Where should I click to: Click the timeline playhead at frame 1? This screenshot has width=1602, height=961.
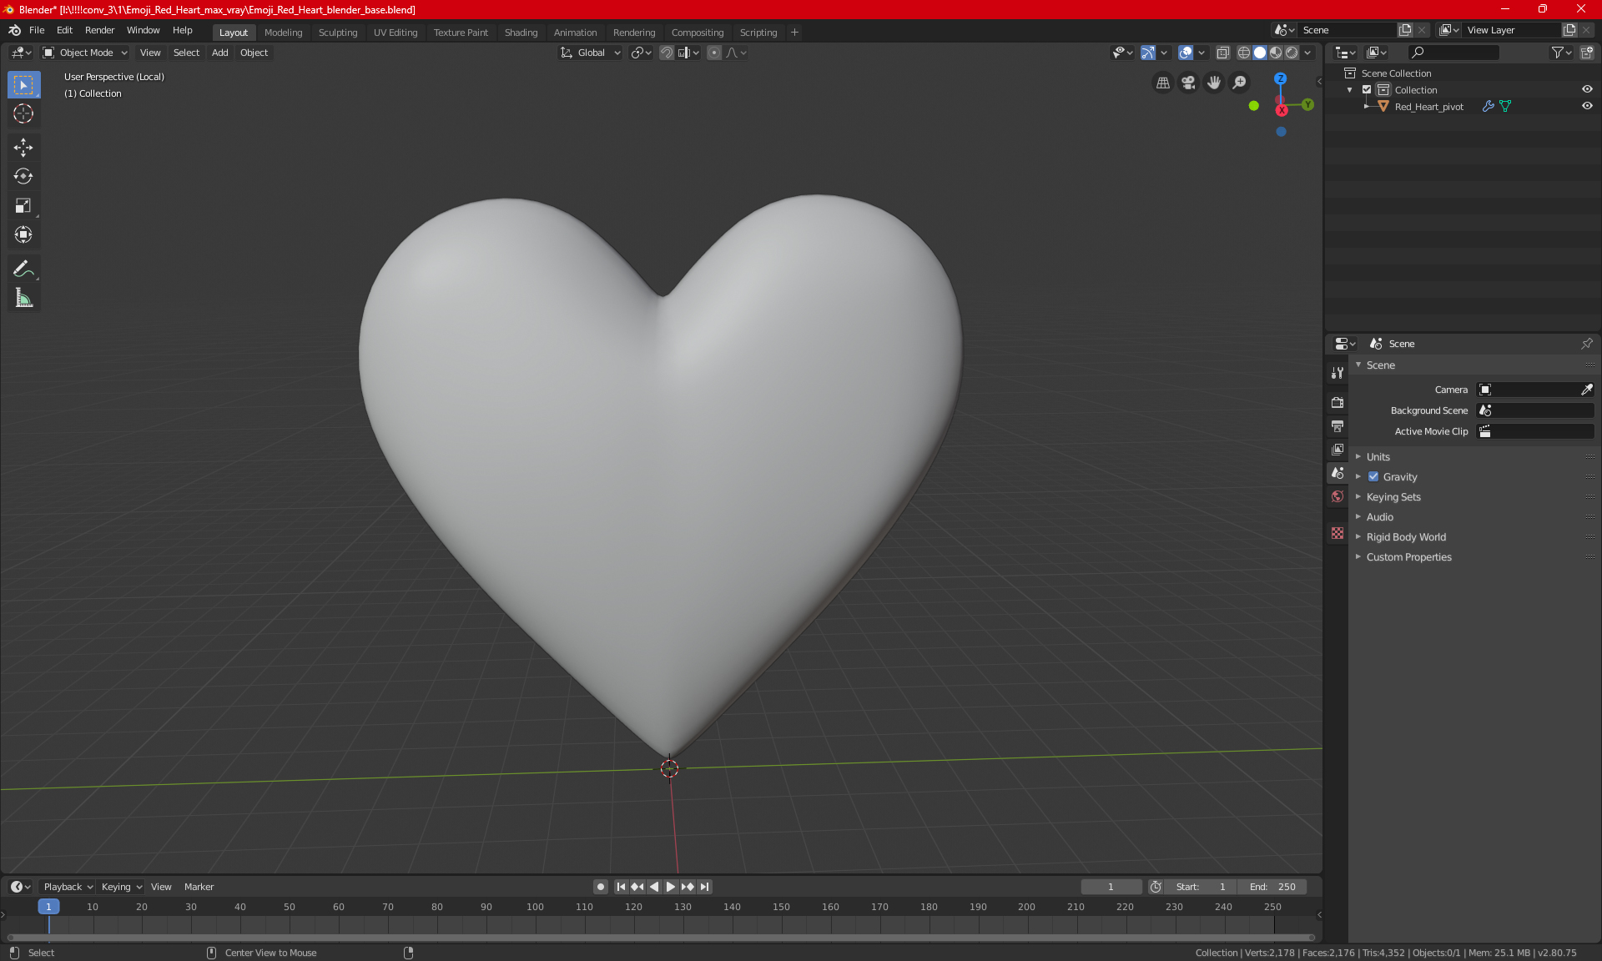[48, 907]
